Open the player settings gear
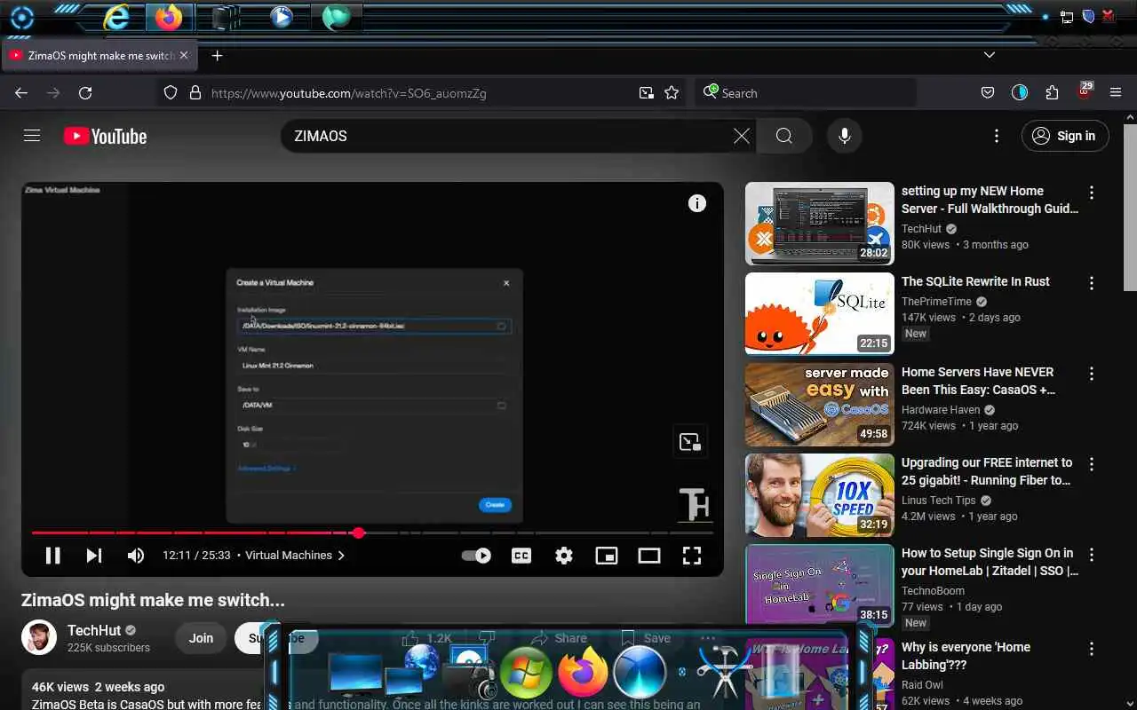The width and height of the screenshot is (1137, 710). coord(564,556)
